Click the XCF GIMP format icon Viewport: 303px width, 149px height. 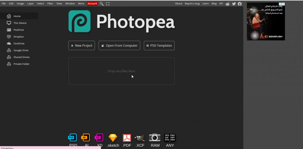click(x=140, y=138)
